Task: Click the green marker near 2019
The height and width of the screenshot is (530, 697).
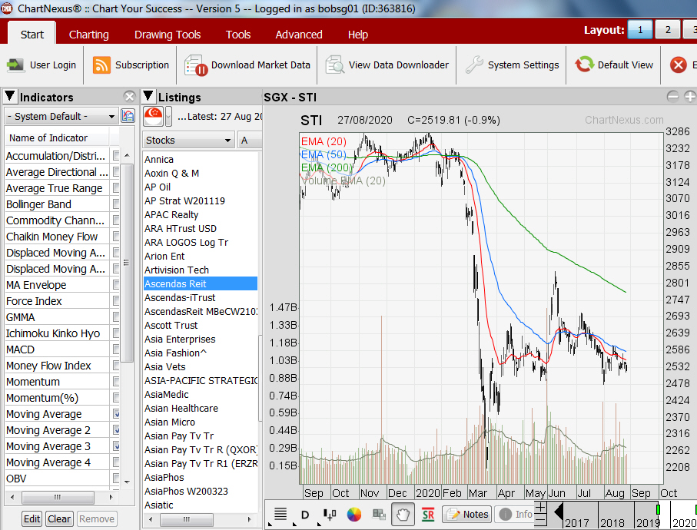Action: pyautogui.click(x=659, y=509)
